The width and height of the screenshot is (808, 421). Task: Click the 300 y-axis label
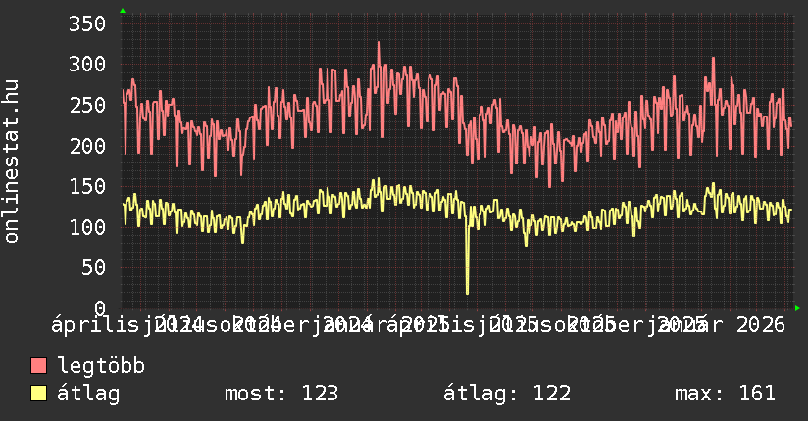[86, 65]
